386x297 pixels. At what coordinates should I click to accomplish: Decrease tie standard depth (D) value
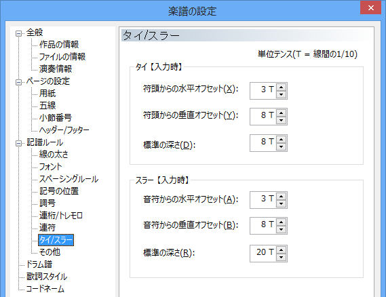(281, 147)
